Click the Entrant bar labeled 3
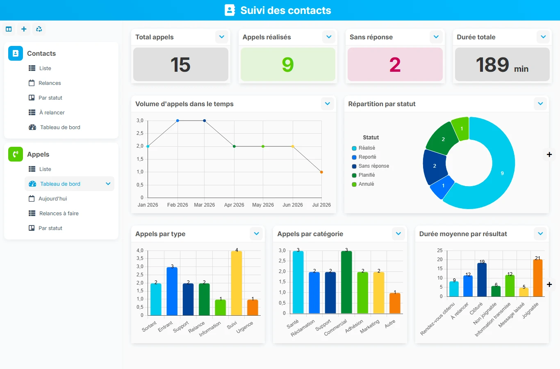Screen dimensions: 560x369 (x=172, y=291)
